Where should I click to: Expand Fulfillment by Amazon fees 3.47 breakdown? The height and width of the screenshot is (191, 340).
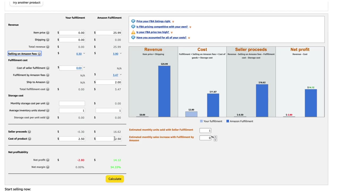(x=121, y=75)
